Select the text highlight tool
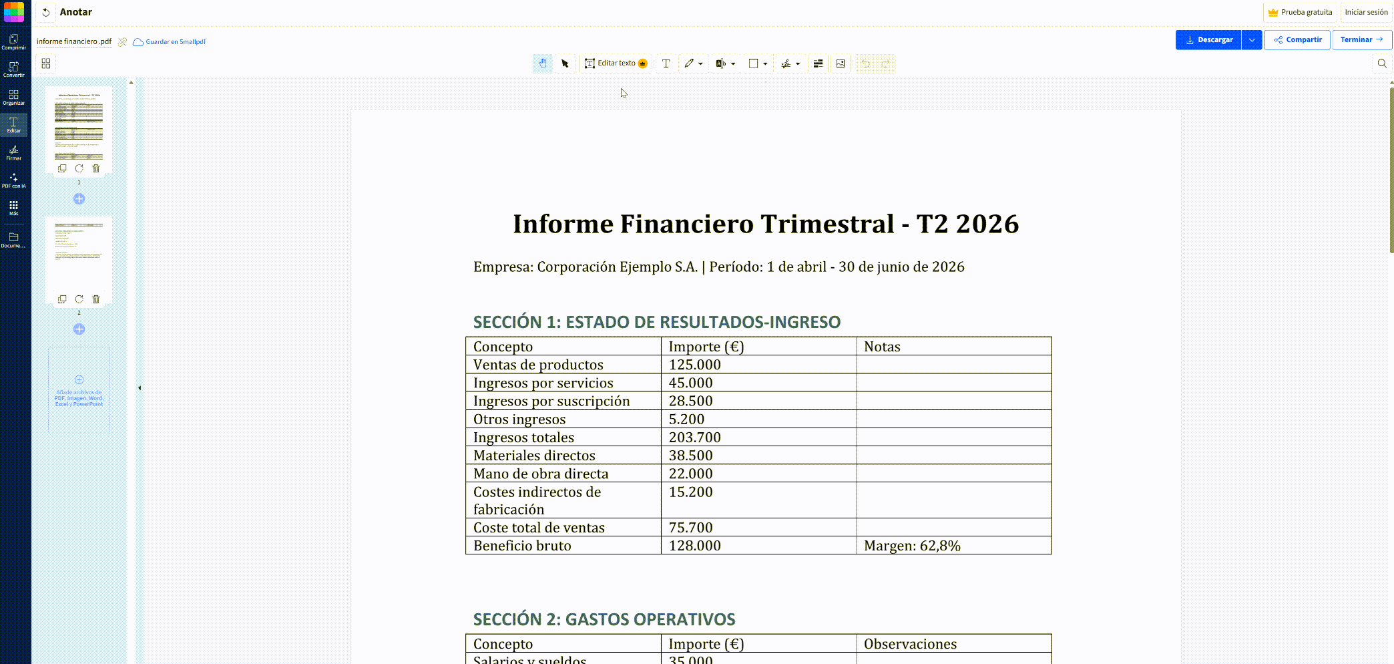 (x=721, y=63)
